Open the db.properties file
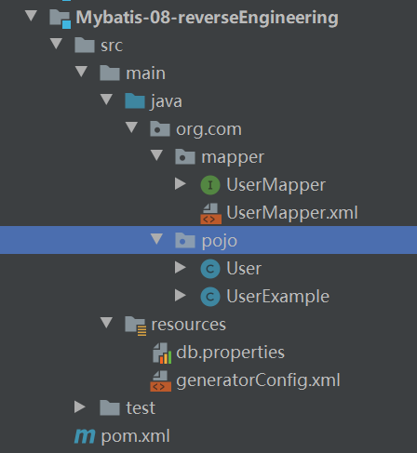Screen dimensions: 417x453 pos(230,353)
